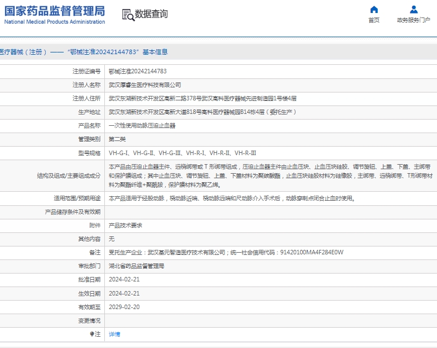This screenshot has height=348, width=437.
Task: Click registration number 鄂械注准20242144783 value
Action: [x=137, y=71]
